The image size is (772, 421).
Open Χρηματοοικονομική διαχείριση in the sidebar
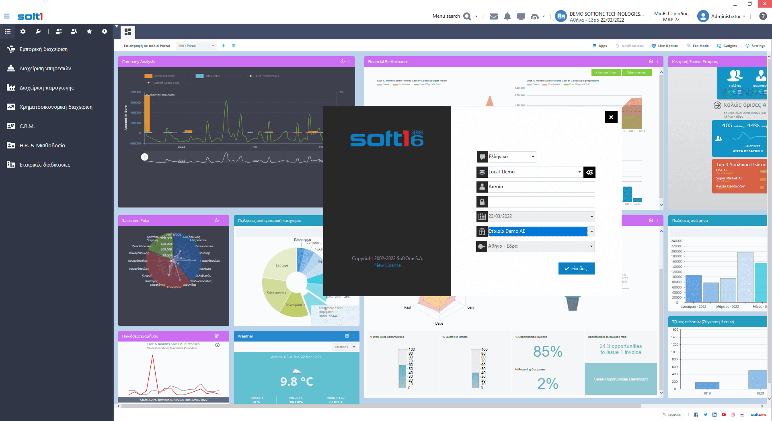point(56,107)
